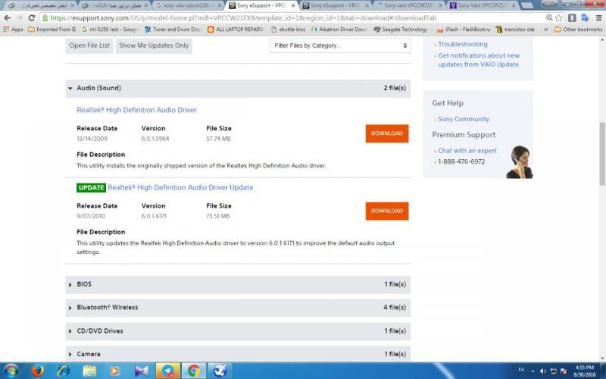Switch to the second Sony eSupport tab
Image resolution: width=606 pixels, height=379 pixels.
[335, 5]
